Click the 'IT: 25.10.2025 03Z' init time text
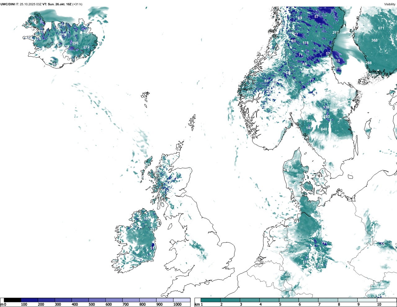Screen dimensions: 397x307 [29, 4]
